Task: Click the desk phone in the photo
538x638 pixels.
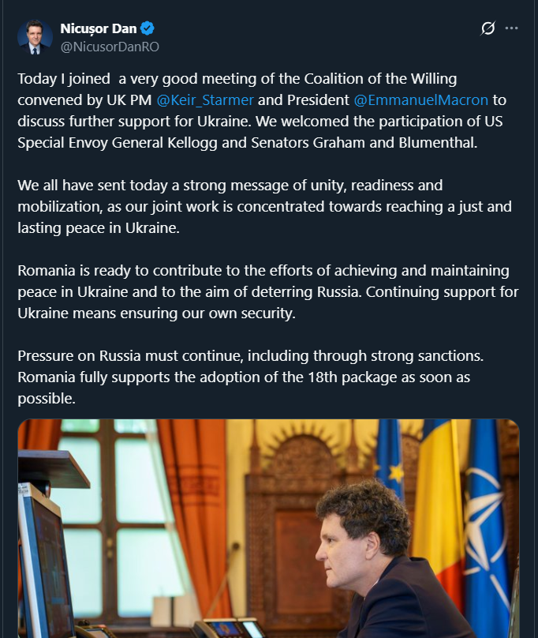Action: coord(229,629)
